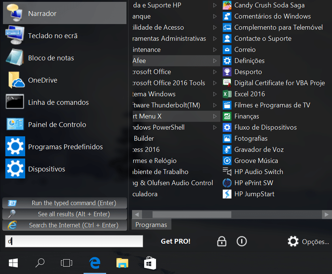Open Microsoft Store from taskbar
This screenshot has width=332, height=274.
pos(150,263)
